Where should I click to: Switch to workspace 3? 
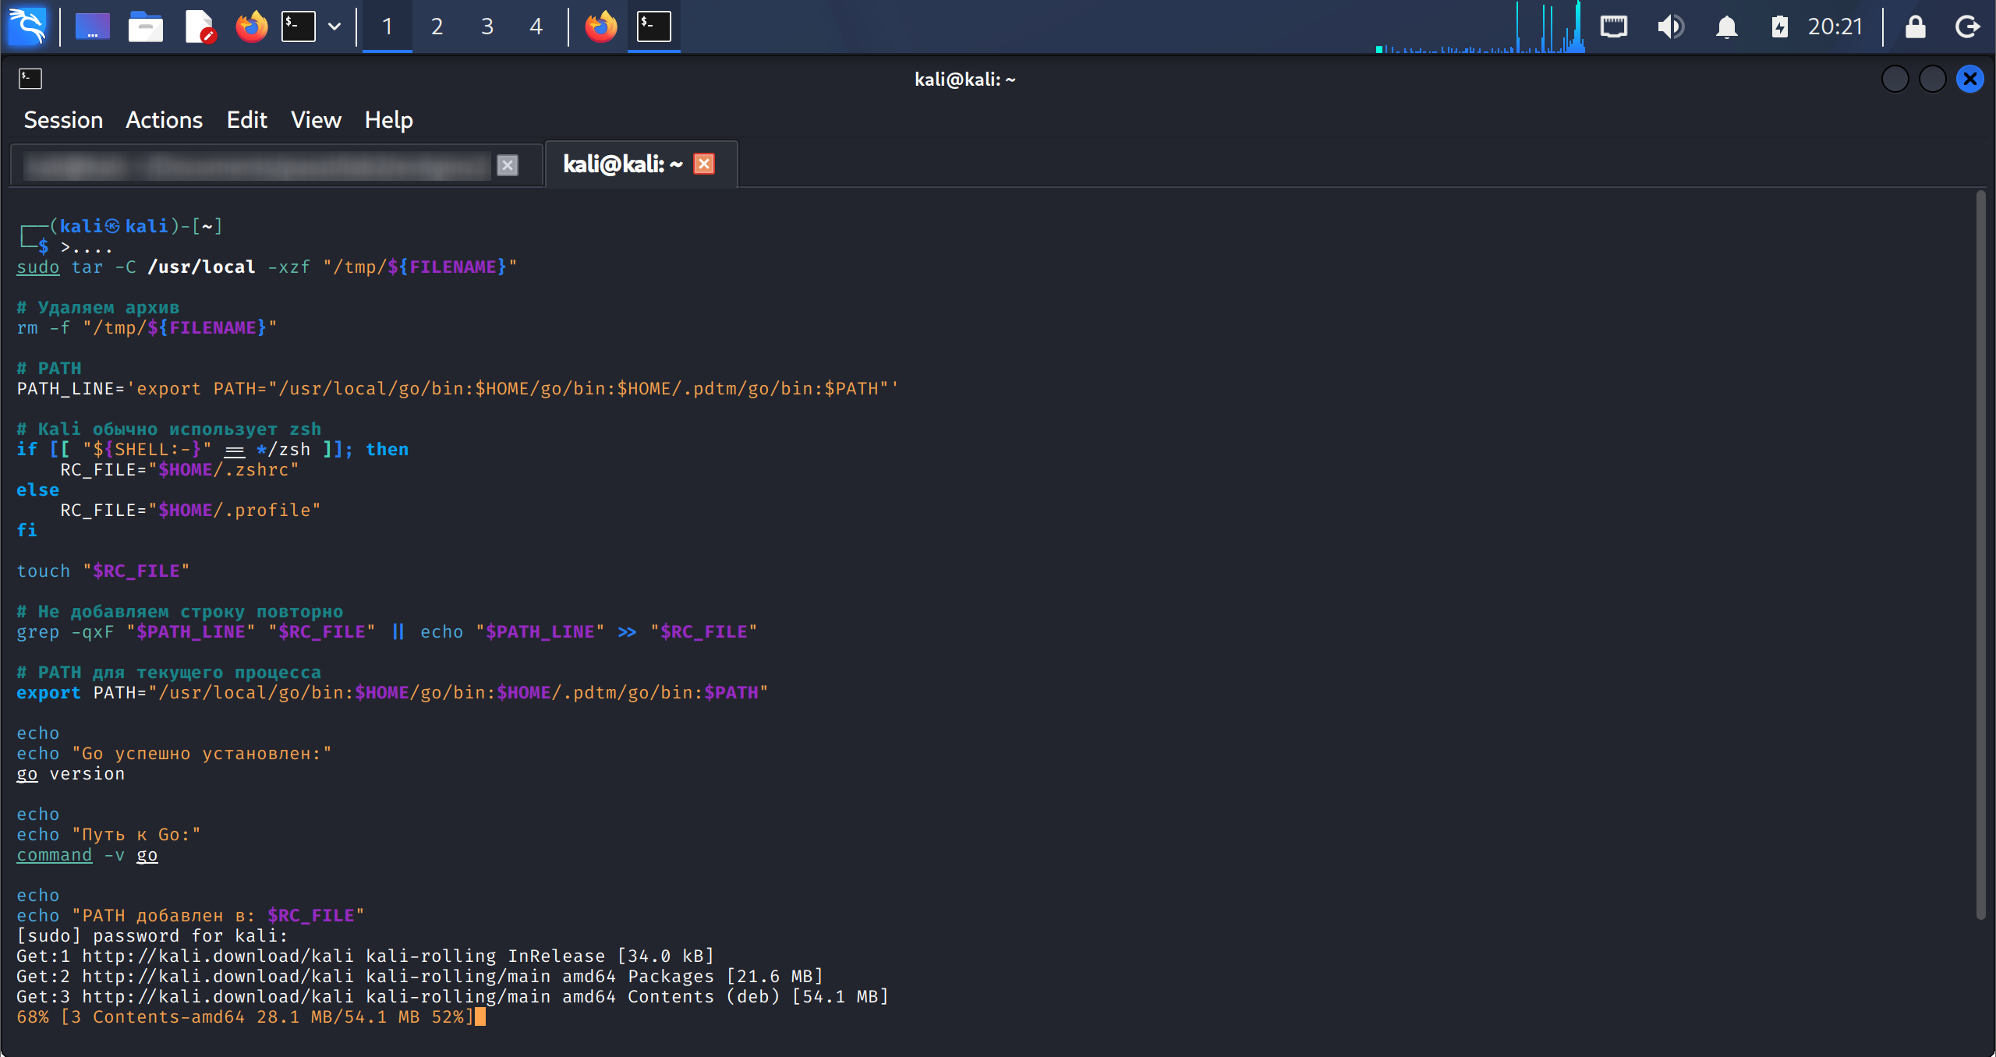pyautogui.click(x=487, y=27)
